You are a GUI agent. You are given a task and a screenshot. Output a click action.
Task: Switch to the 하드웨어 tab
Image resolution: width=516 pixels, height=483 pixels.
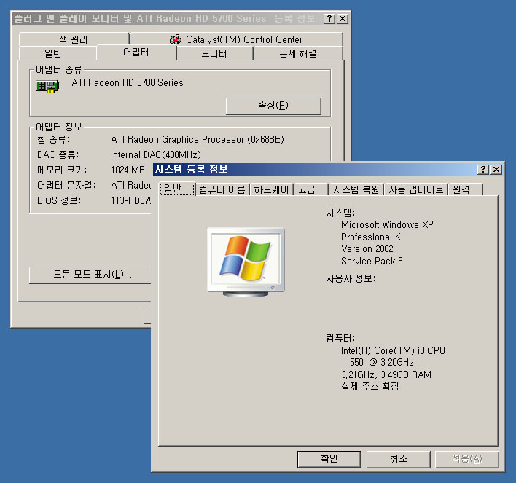point(272,189)
